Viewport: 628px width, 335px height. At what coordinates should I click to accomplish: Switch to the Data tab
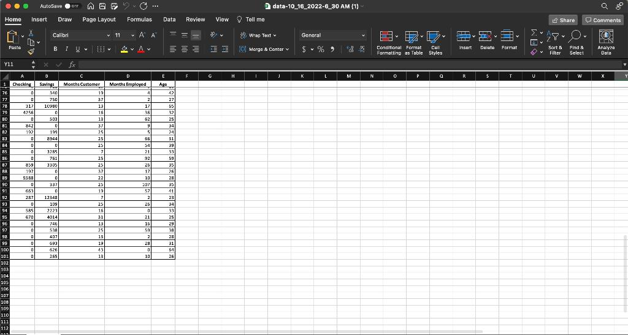click(169, 19)
